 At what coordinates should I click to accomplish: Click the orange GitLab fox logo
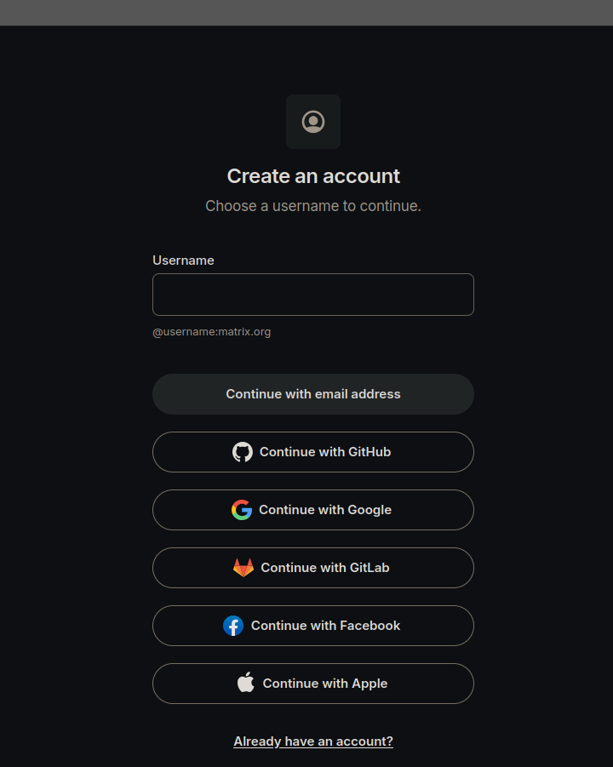tap(243, 568)
